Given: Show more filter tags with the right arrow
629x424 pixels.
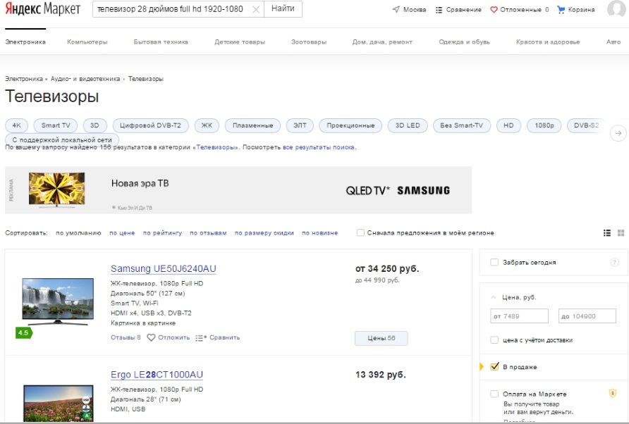Looking at the screenshot, I should [618, 133].
